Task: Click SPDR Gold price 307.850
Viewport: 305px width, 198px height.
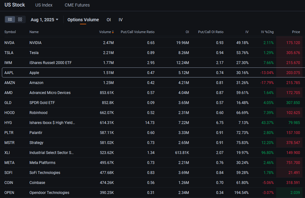Action: pyautogui.click(x=293, y=103)
